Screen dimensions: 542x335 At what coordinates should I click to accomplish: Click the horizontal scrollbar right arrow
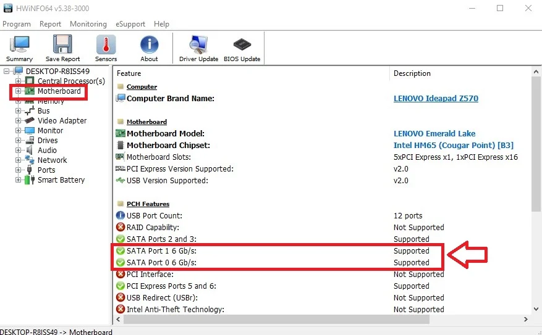click(526, 320)
